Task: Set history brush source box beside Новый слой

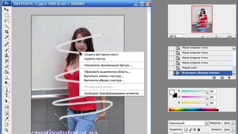Action: click(171, 68)
